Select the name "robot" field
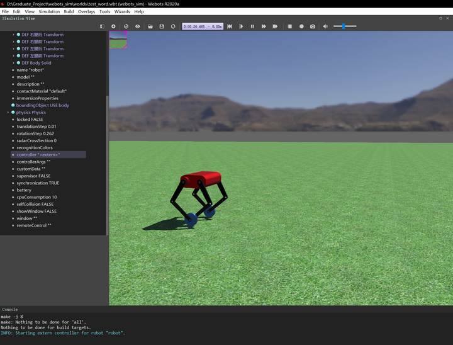The width and height of the screenshot is (453, 345). click(30, 70)
